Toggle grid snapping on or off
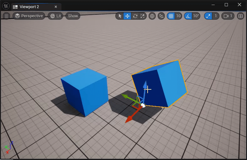This screenshot has height=160, width=247. click(x=171, y=16)
